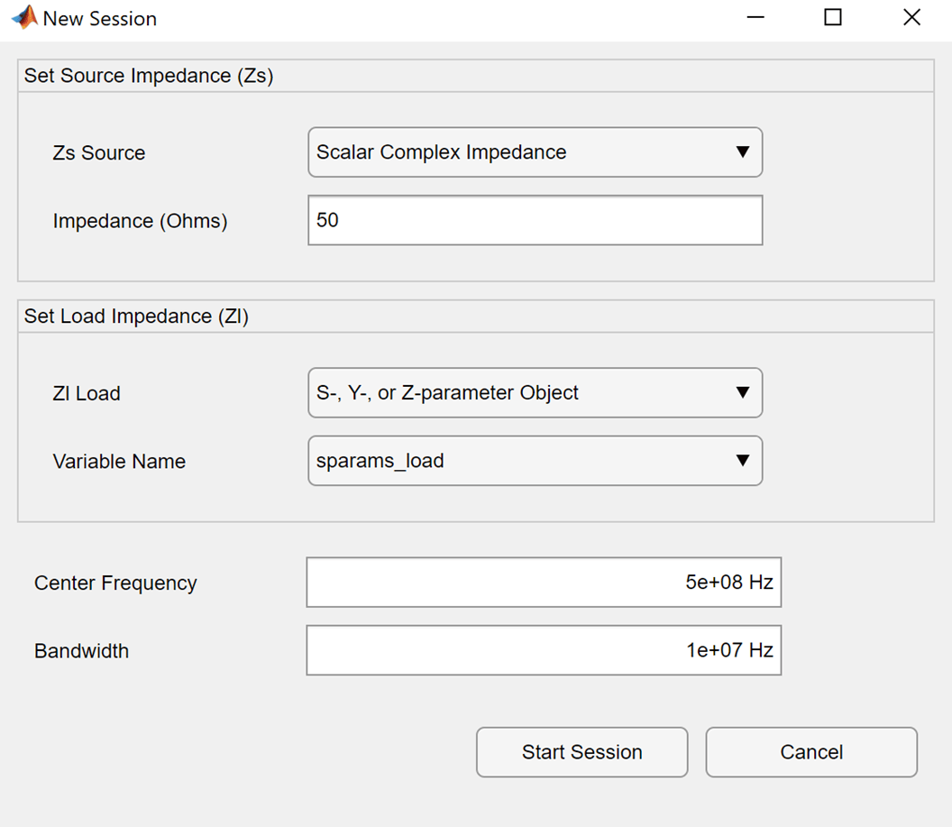Image resolution: width=952 pixels, height=827 pixels.
Task: Cancel the new session dialog
Action: coord(811,752)
